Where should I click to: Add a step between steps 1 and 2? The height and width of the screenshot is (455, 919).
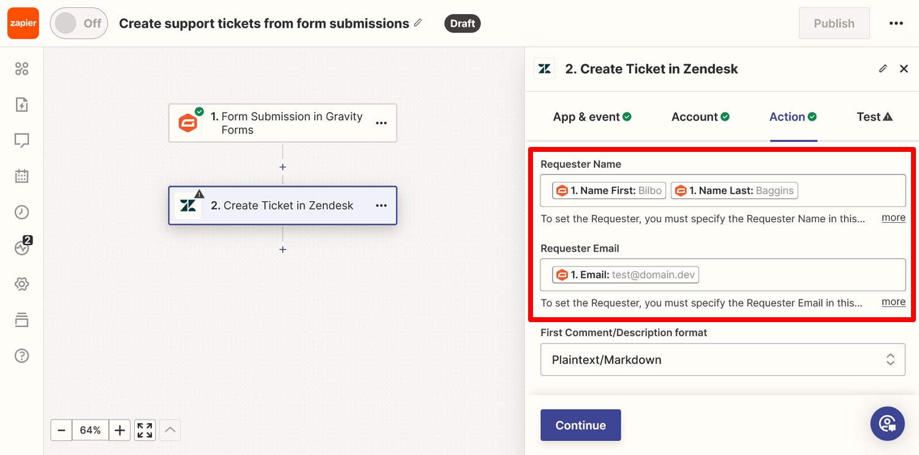pyautogui.click(x=282, y=167)
